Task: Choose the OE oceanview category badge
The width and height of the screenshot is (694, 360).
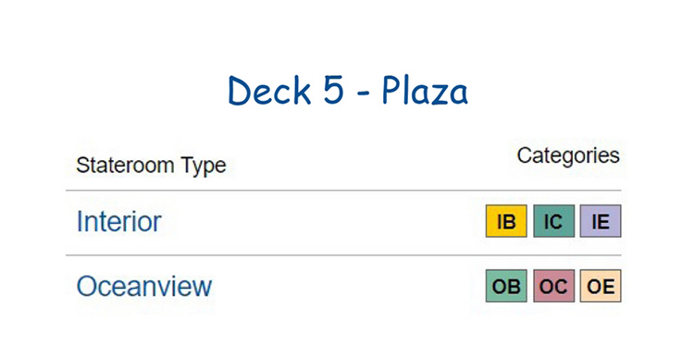Action: click(601, 286)
